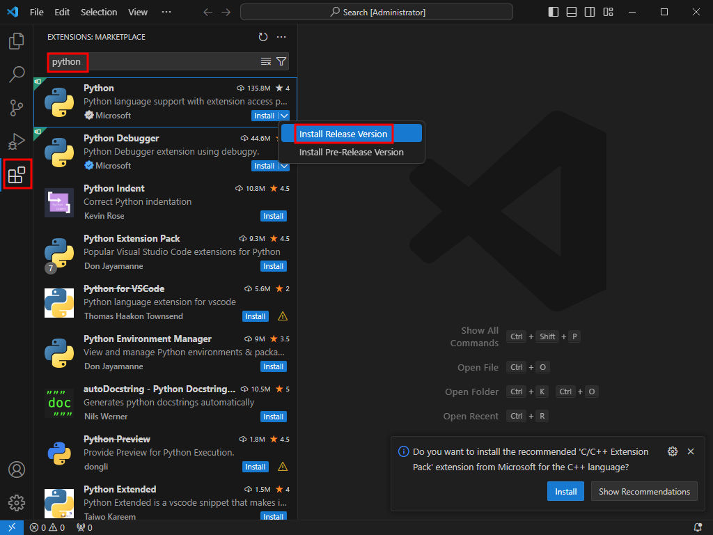Image resolution: width=713 pixels, height=535 pixels.
Task: Open notification settings gear for C/C++ prompt
Action: pos(673,451)
